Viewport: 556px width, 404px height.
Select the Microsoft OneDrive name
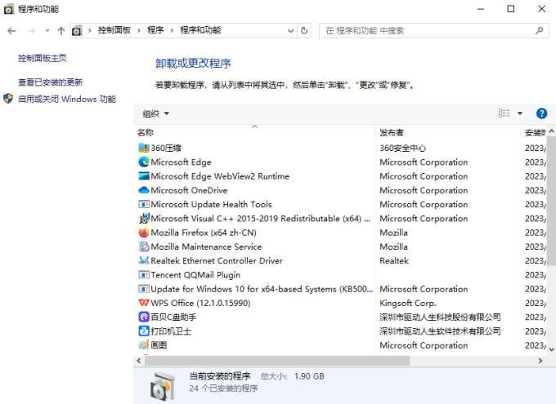pyautogui.click(x=189, y=190)
